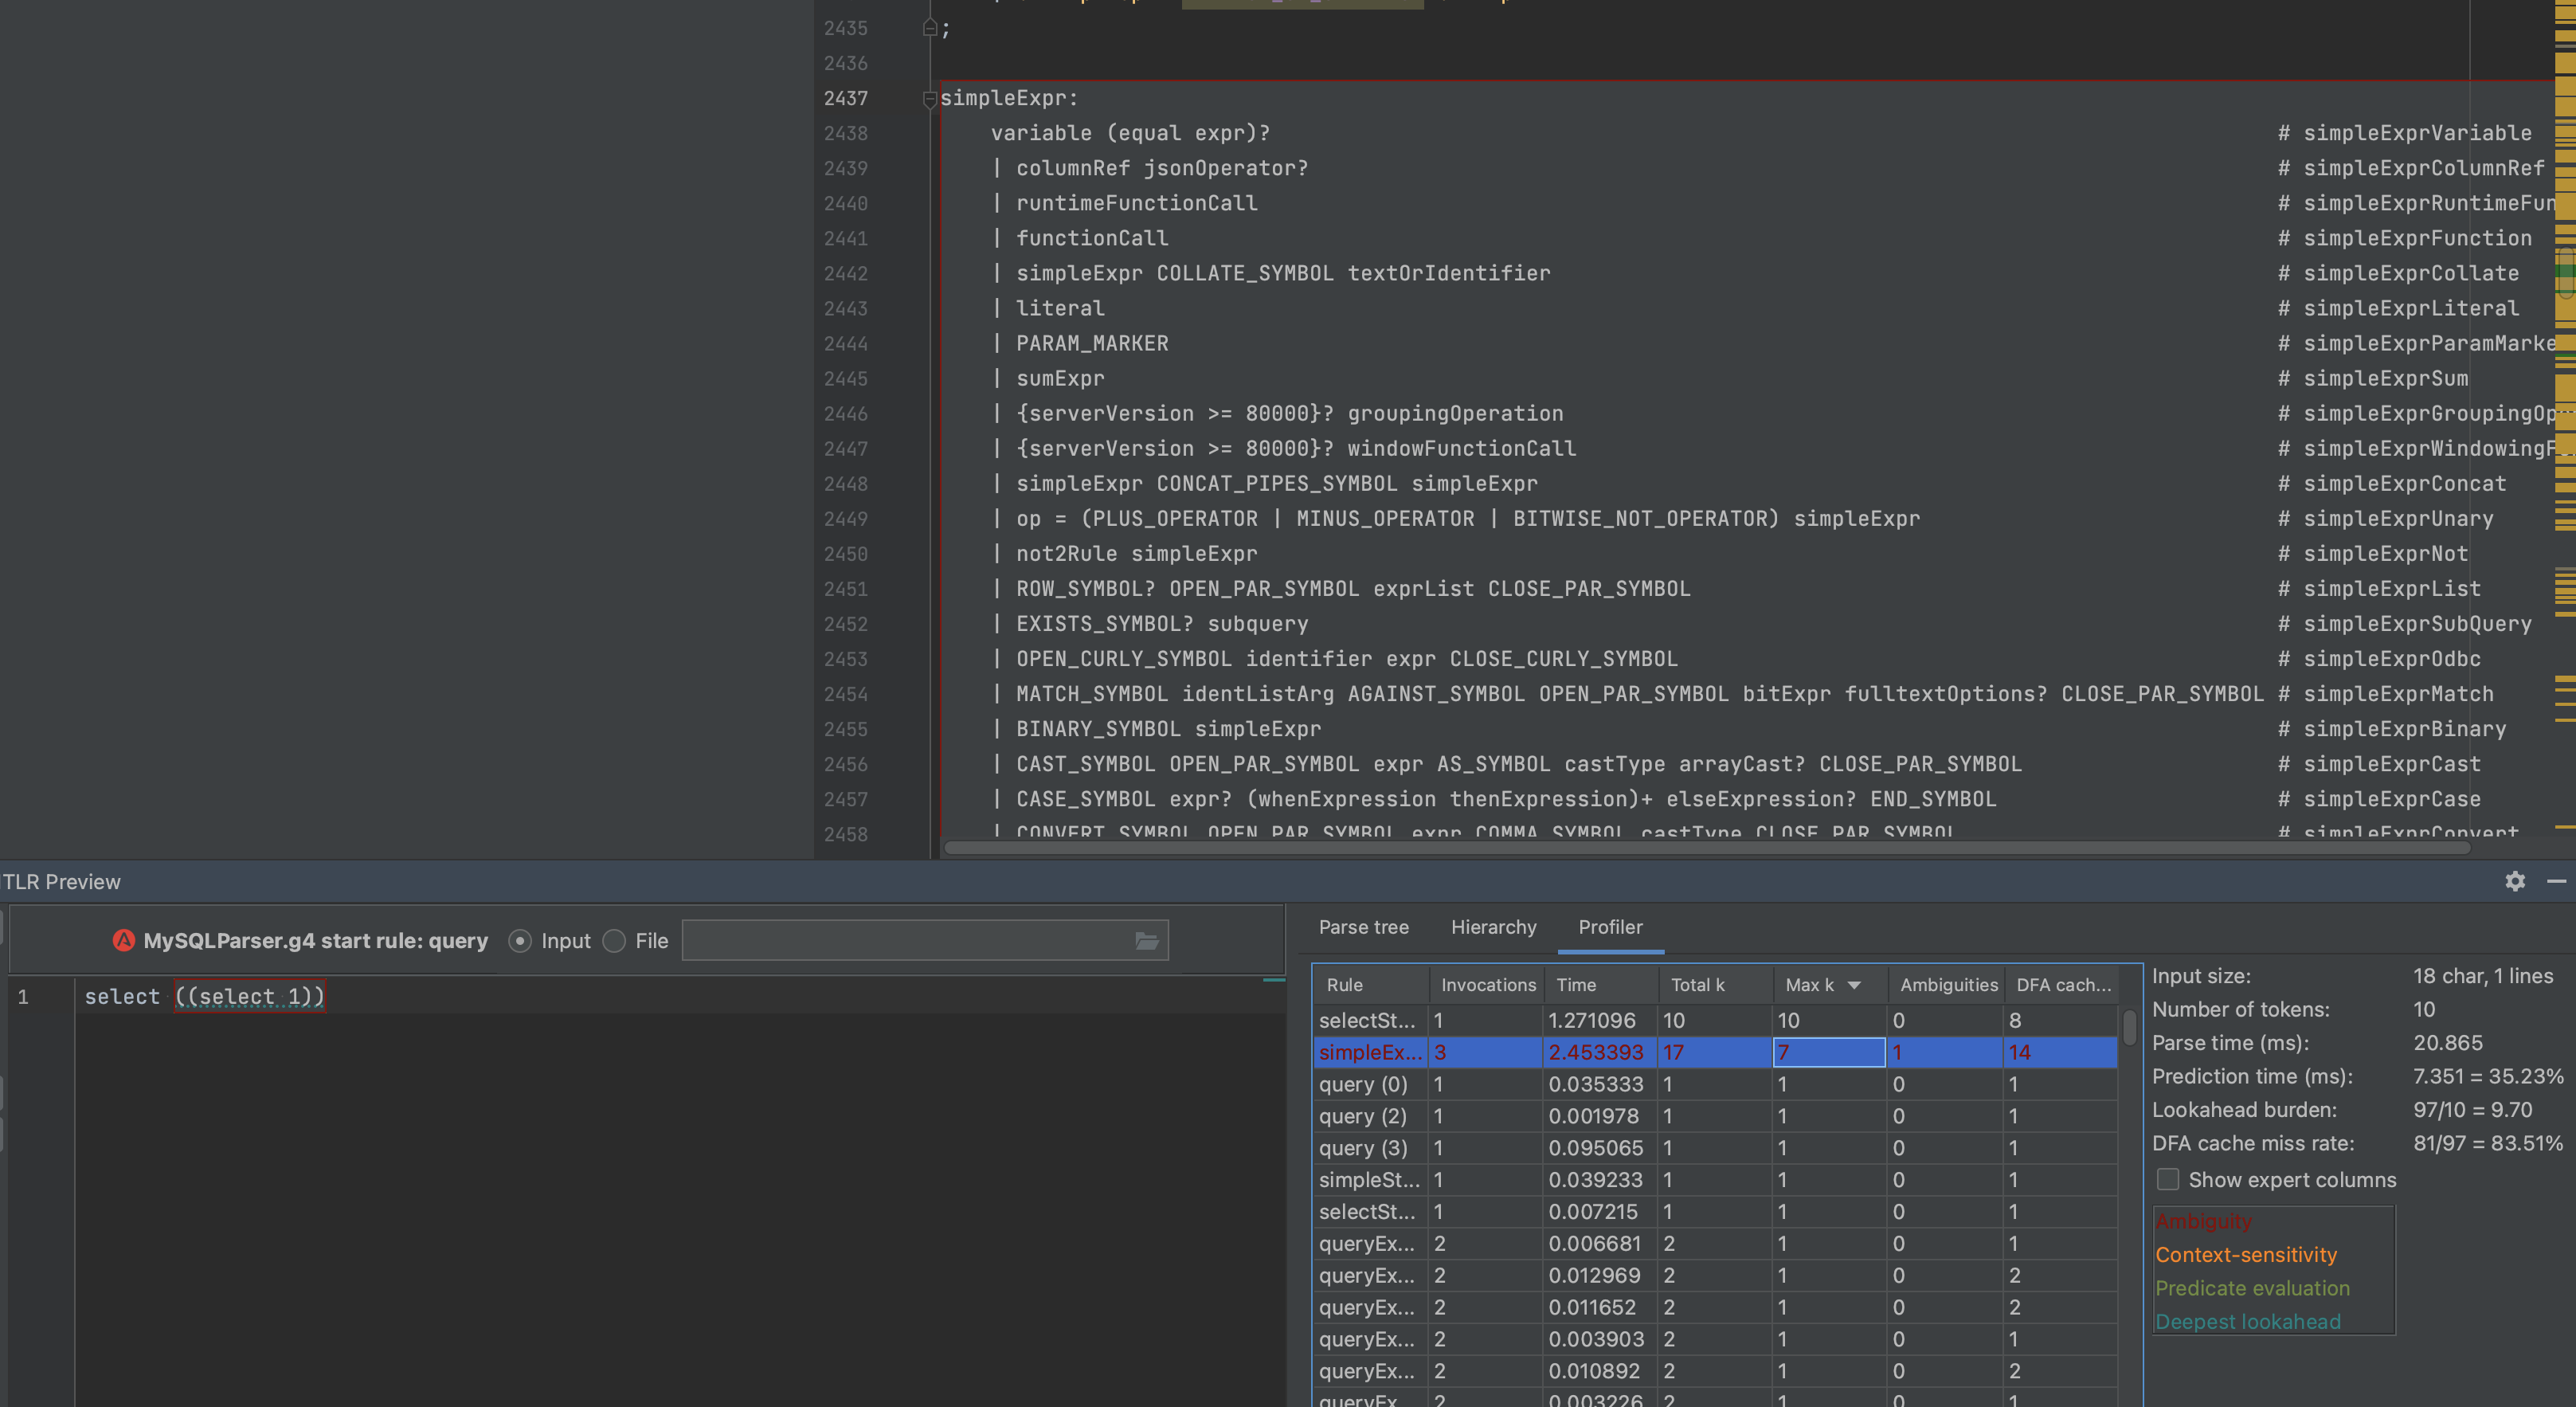Switch to the Hierarchy tab
Screen dimensions: 2576x1407
point(1493,927)
